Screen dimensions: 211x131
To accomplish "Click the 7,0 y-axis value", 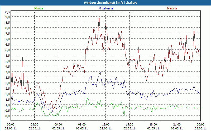I will 8,39.
